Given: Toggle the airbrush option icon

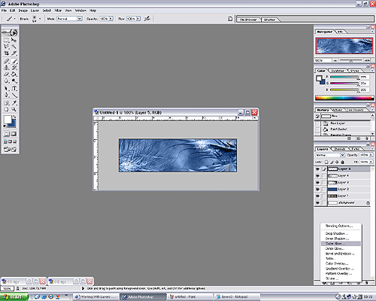Looking at the screenshot, I should click(147, 19).
